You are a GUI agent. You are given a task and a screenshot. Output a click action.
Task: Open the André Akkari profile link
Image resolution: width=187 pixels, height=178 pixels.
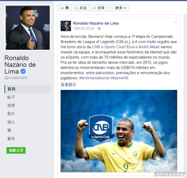click(149, 47)
